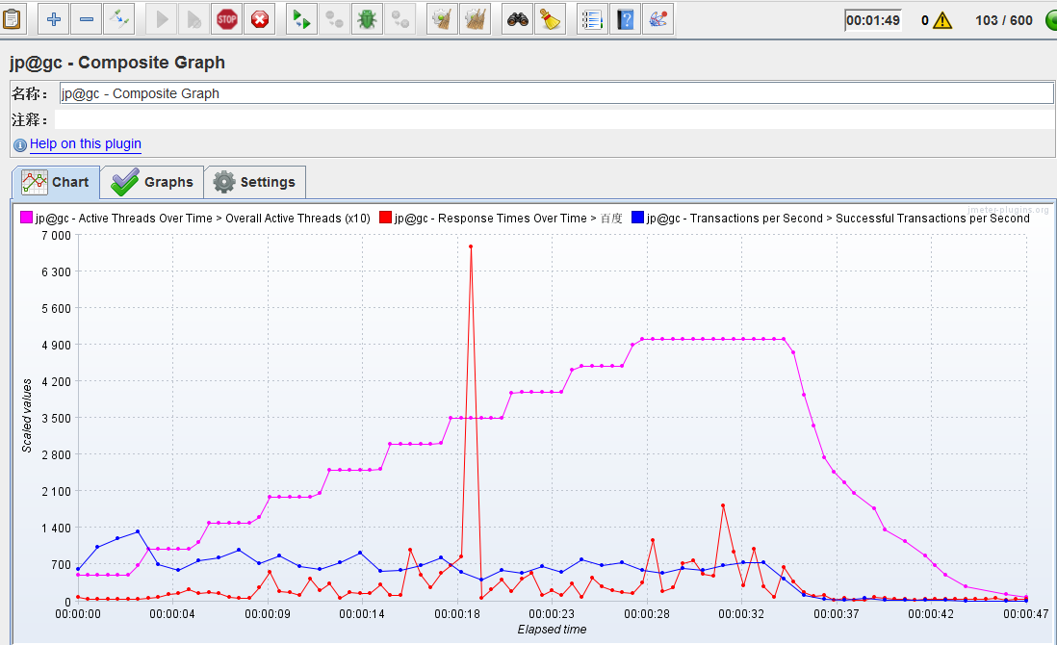This screenshot has width=1057, height=645.
Task: Click the 7 000 y-axis tick label
Action: tap(56, 235)
